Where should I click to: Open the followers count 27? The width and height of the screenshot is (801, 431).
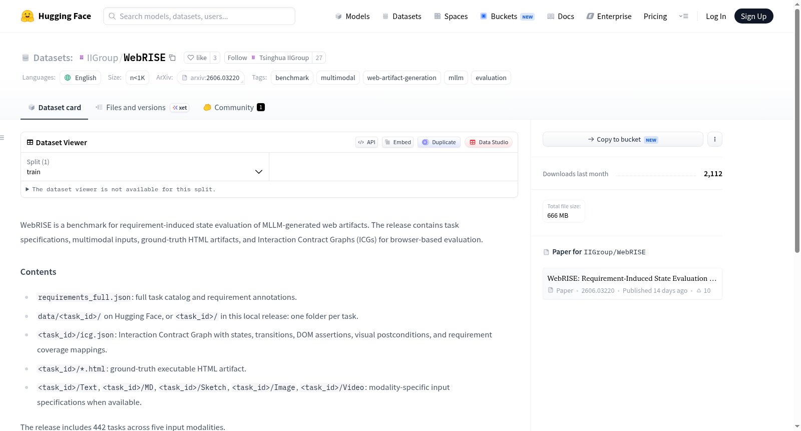tap(319, 58)
